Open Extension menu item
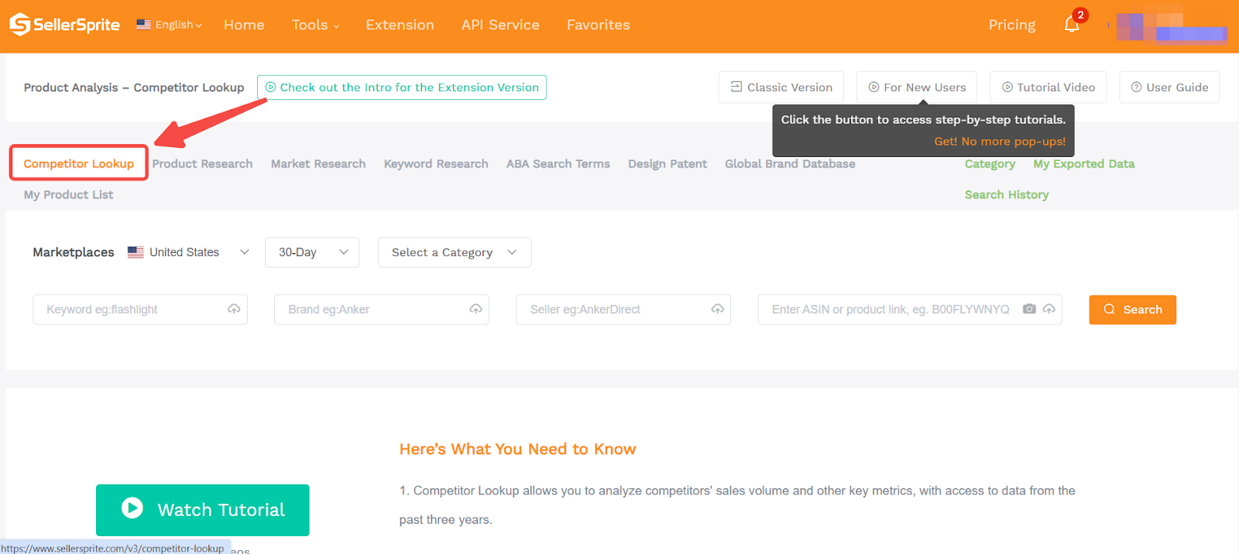The width and height of the screenshot is (1239, 554). click(400, 25)
